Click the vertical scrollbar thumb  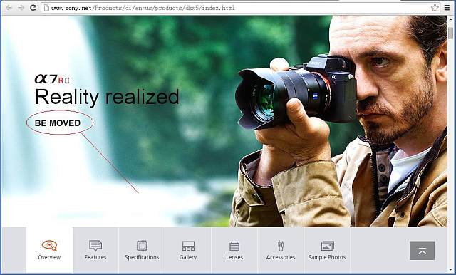tap(450, 33)
